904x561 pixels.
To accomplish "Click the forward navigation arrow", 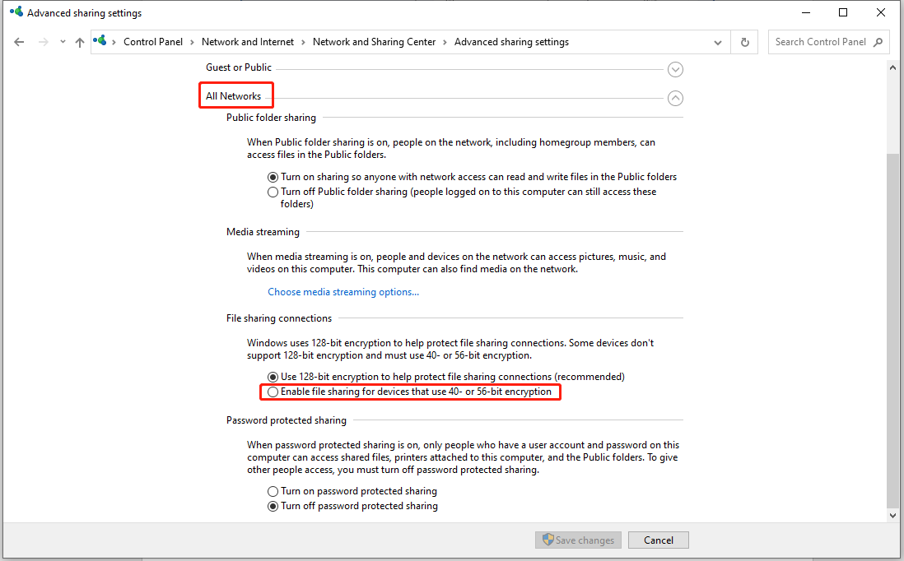I will coord(42,41).
